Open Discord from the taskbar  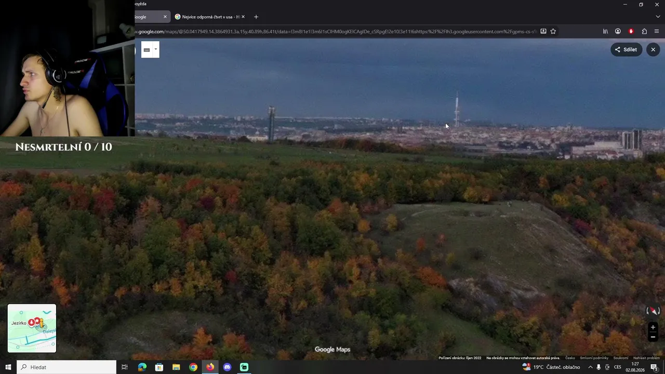pos(227,367)
